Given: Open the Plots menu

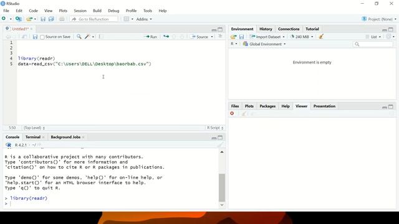Looking at the screenshot, I should point(63,11).
